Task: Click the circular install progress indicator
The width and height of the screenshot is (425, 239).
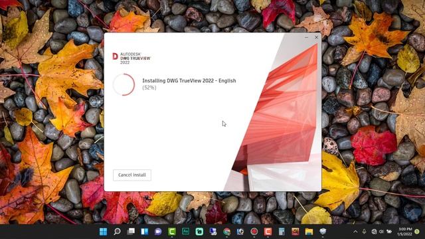Action: (124, 84)
